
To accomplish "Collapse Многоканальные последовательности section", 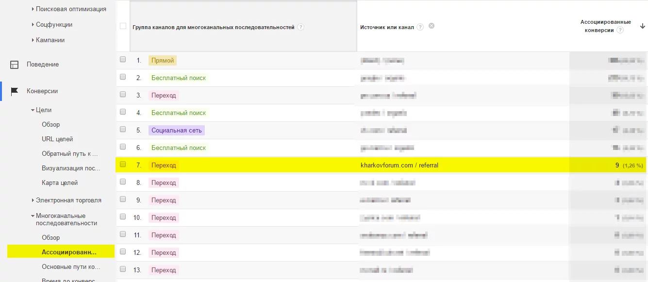I will [x=33, y=216].
